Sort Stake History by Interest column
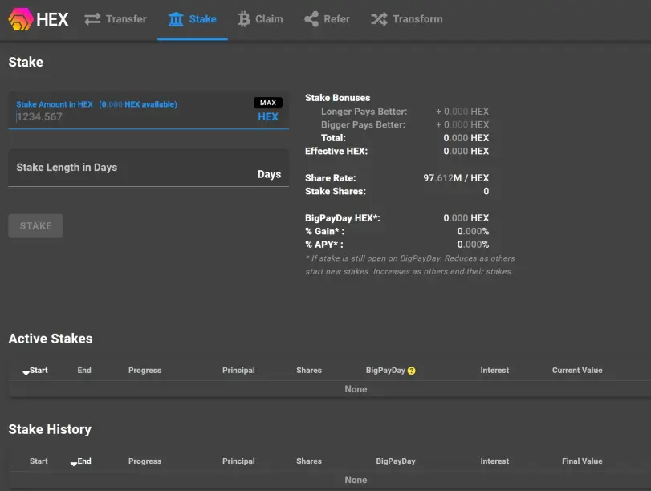Image resolution: width=651 pixels, height=491 pixels. tap(494, 461)
